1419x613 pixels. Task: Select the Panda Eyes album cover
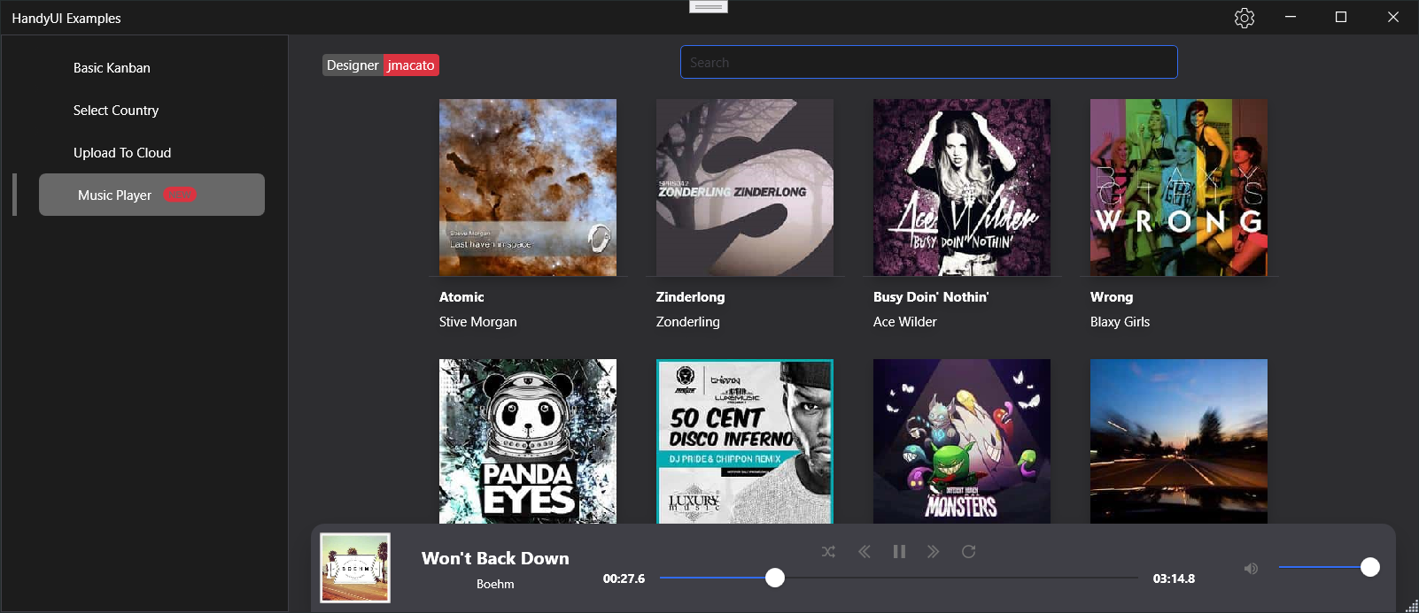528,441
